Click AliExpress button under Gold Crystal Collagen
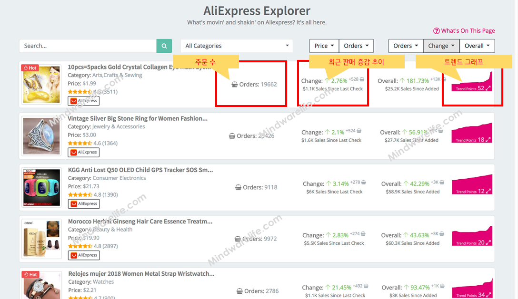The image size is (518, 299). (84, 101)
